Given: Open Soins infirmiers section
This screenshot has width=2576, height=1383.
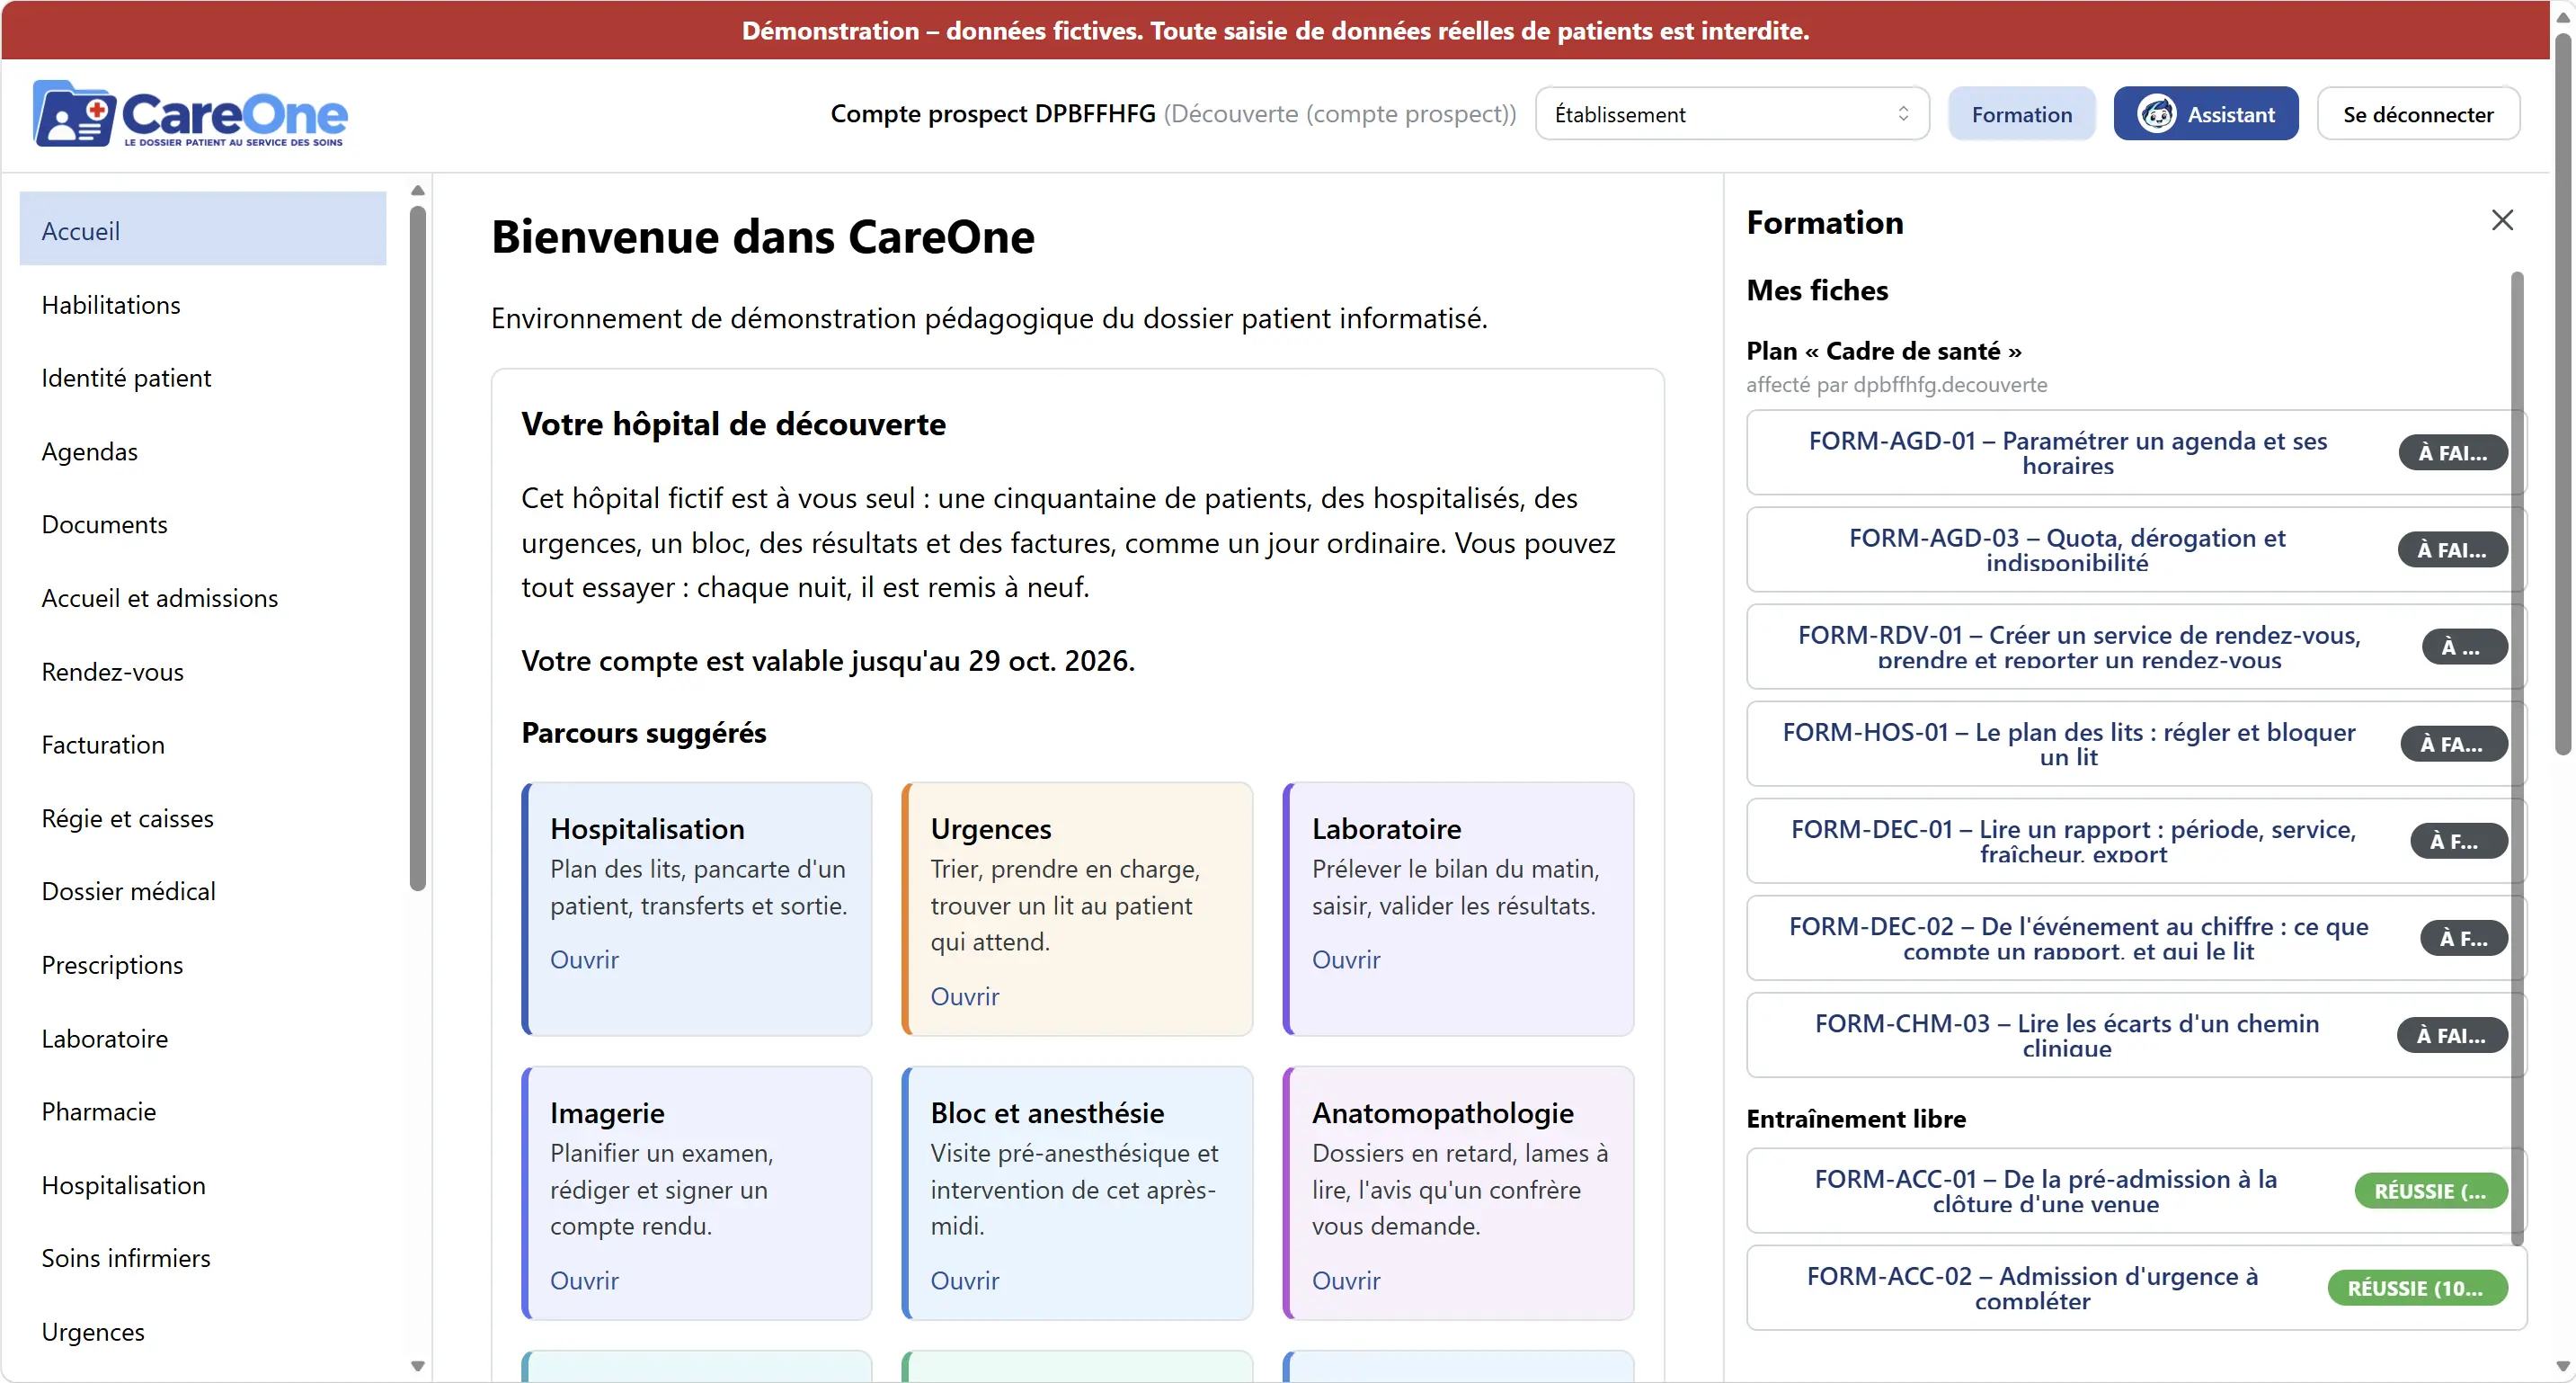Looking at the screenshot, I should pos(203,1258).
